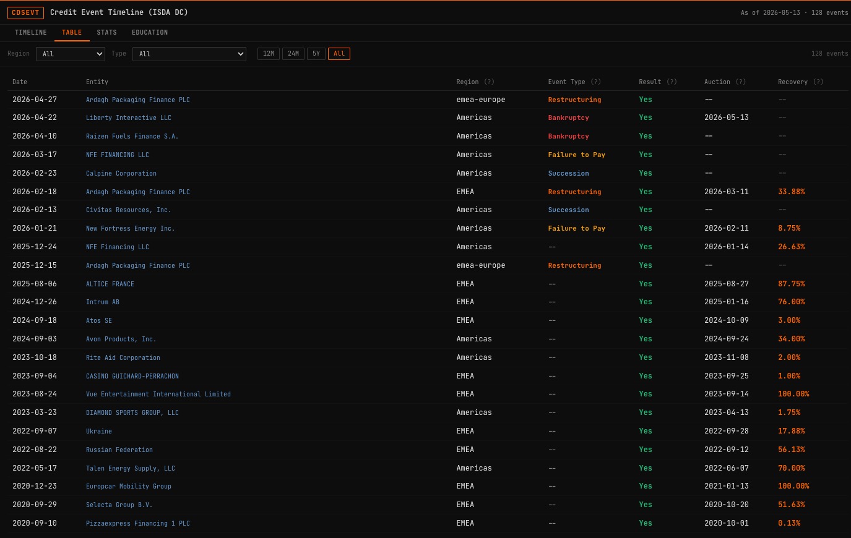The width and height of the screenshot is (851, 538).
Task: Open the Auction help (?) icon
Action: click(740, 82)
